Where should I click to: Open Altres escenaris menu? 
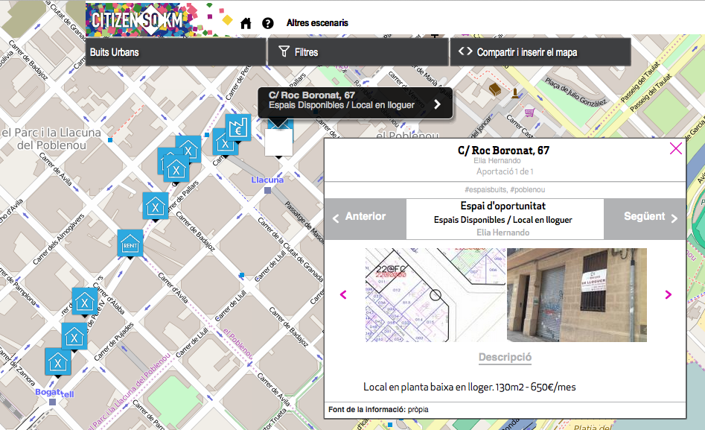click(x=317, y=23)
